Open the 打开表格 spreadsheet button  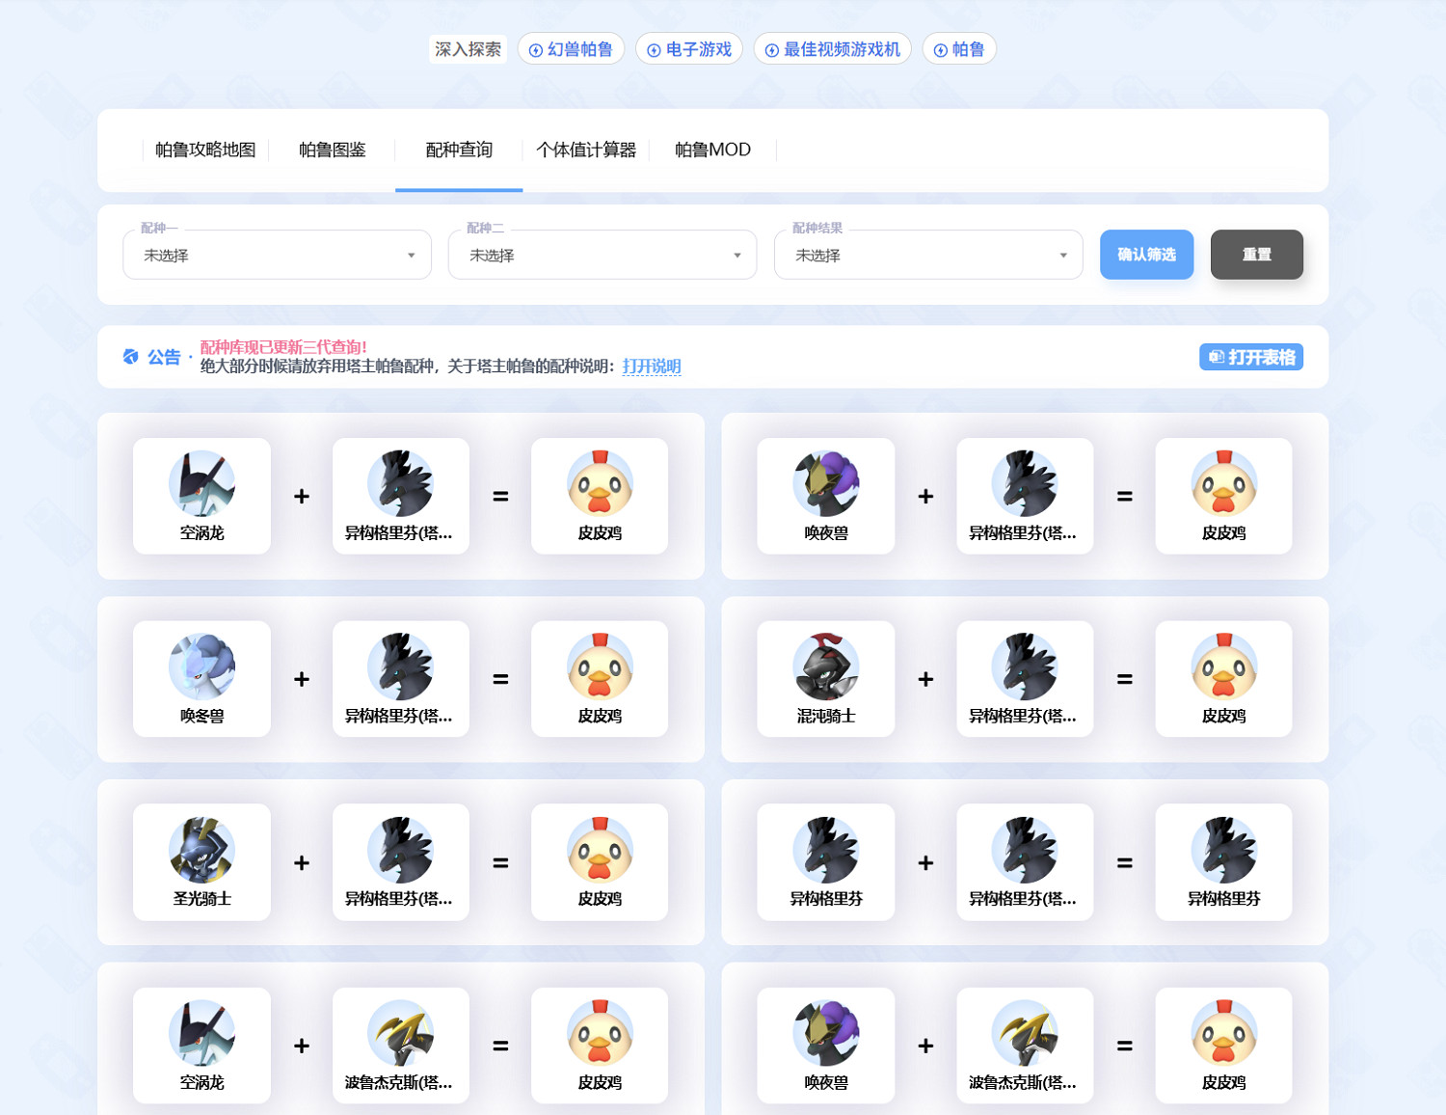(x=1250, y=356)
